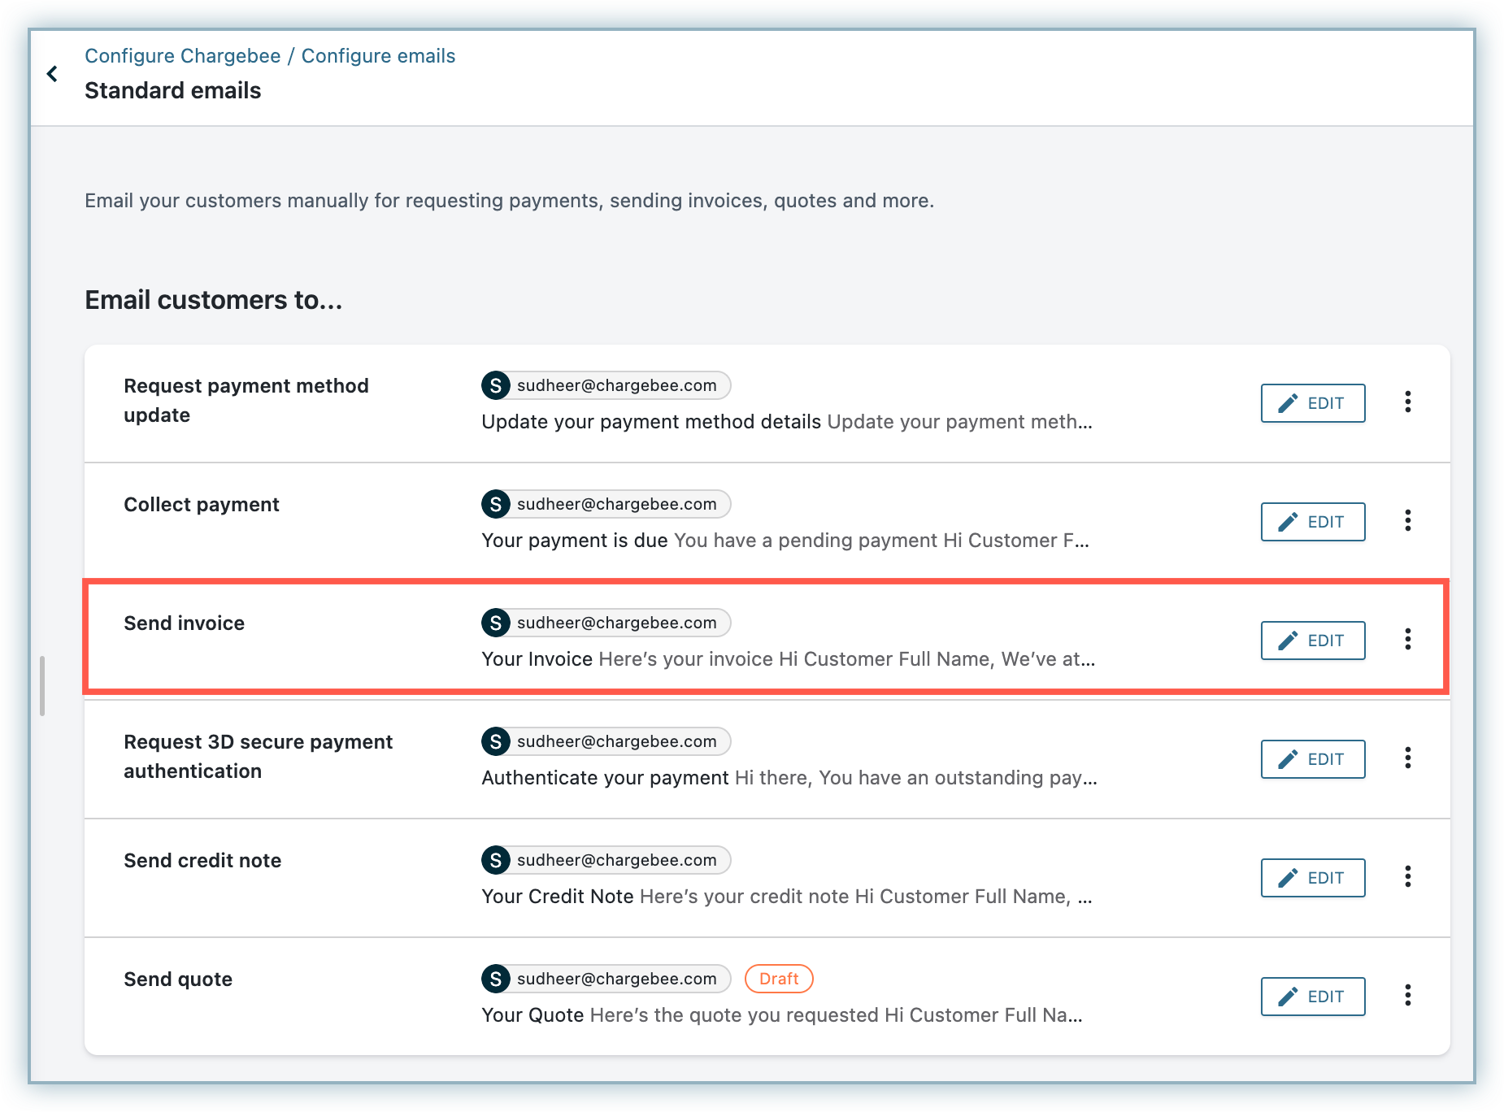Edit the Send quote email template
This screenshot has width=1504, height=1112.
(x=1312, y=997)
